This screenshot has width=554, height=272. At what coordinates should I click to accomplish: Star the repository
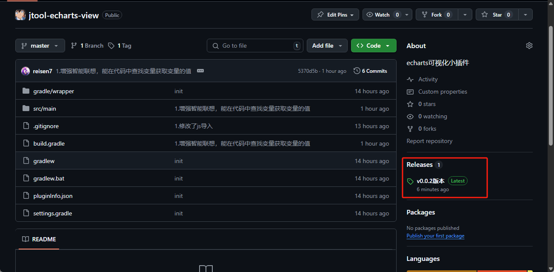pyautogui.click(x=492, y=15)
